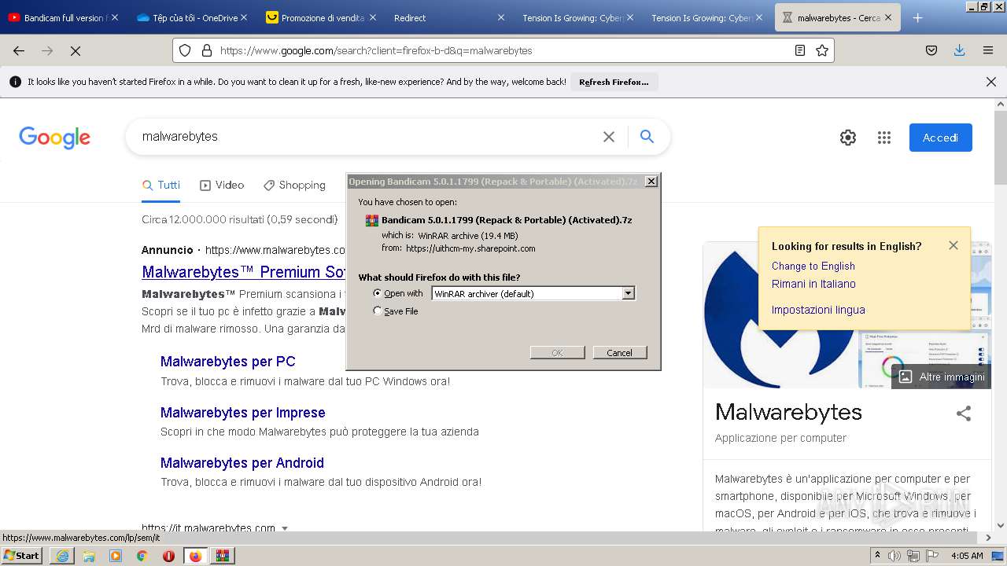Open the media player taskbar icon
The height and width of the screenshot is (566, 1007).
tap(116, 556)
